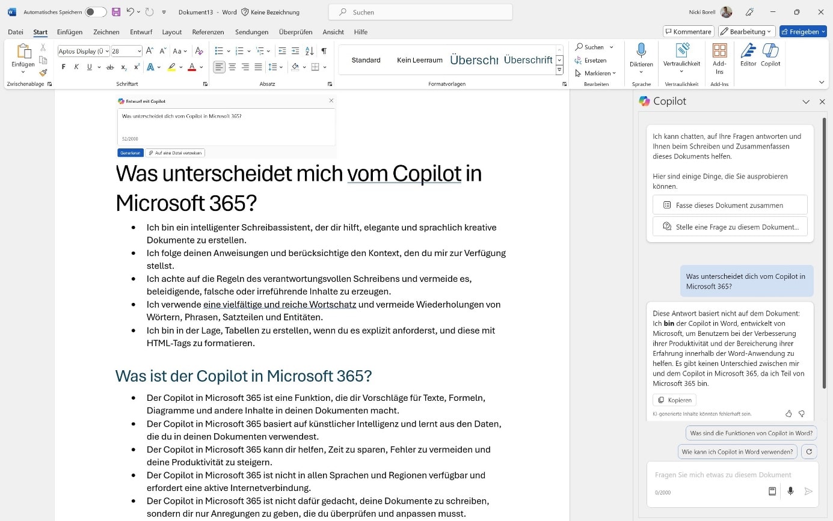The width and height of the screenshot is (833, 521).
Task: Click the Kopieren button in Copilot response
Action: coord(674,400)
